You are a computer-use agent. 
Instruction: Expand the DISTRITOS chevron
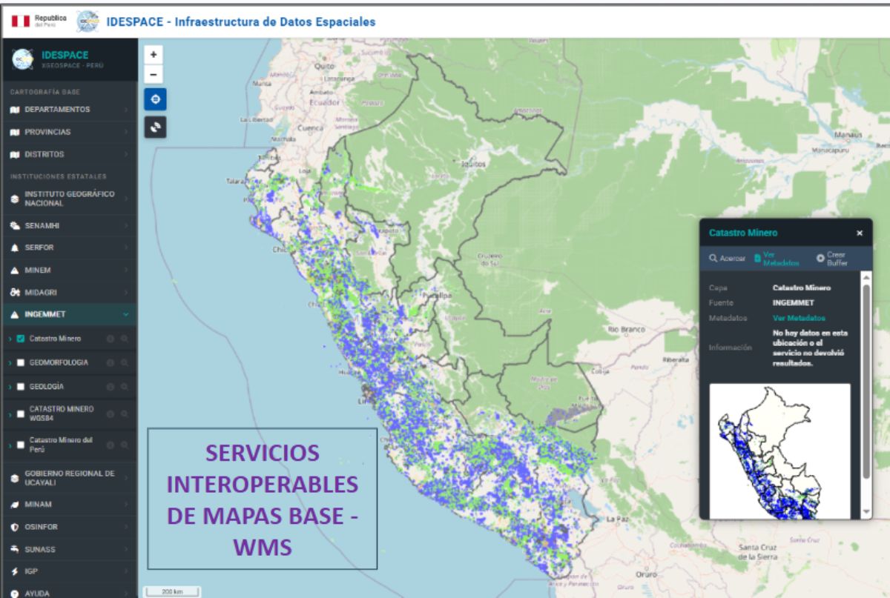(x=125, y=154)
